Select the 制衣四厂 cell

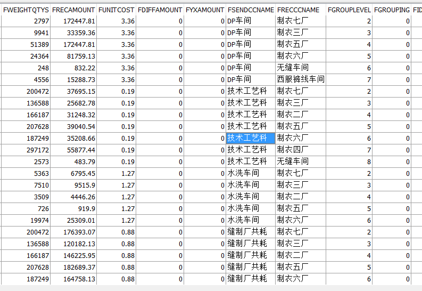[301, 150]
